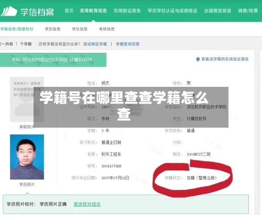Viewport: 262px width, 215px height.
Task: Click the shield icon beside 查看该学籍的在线验证报告
Action: coord(198,59)
